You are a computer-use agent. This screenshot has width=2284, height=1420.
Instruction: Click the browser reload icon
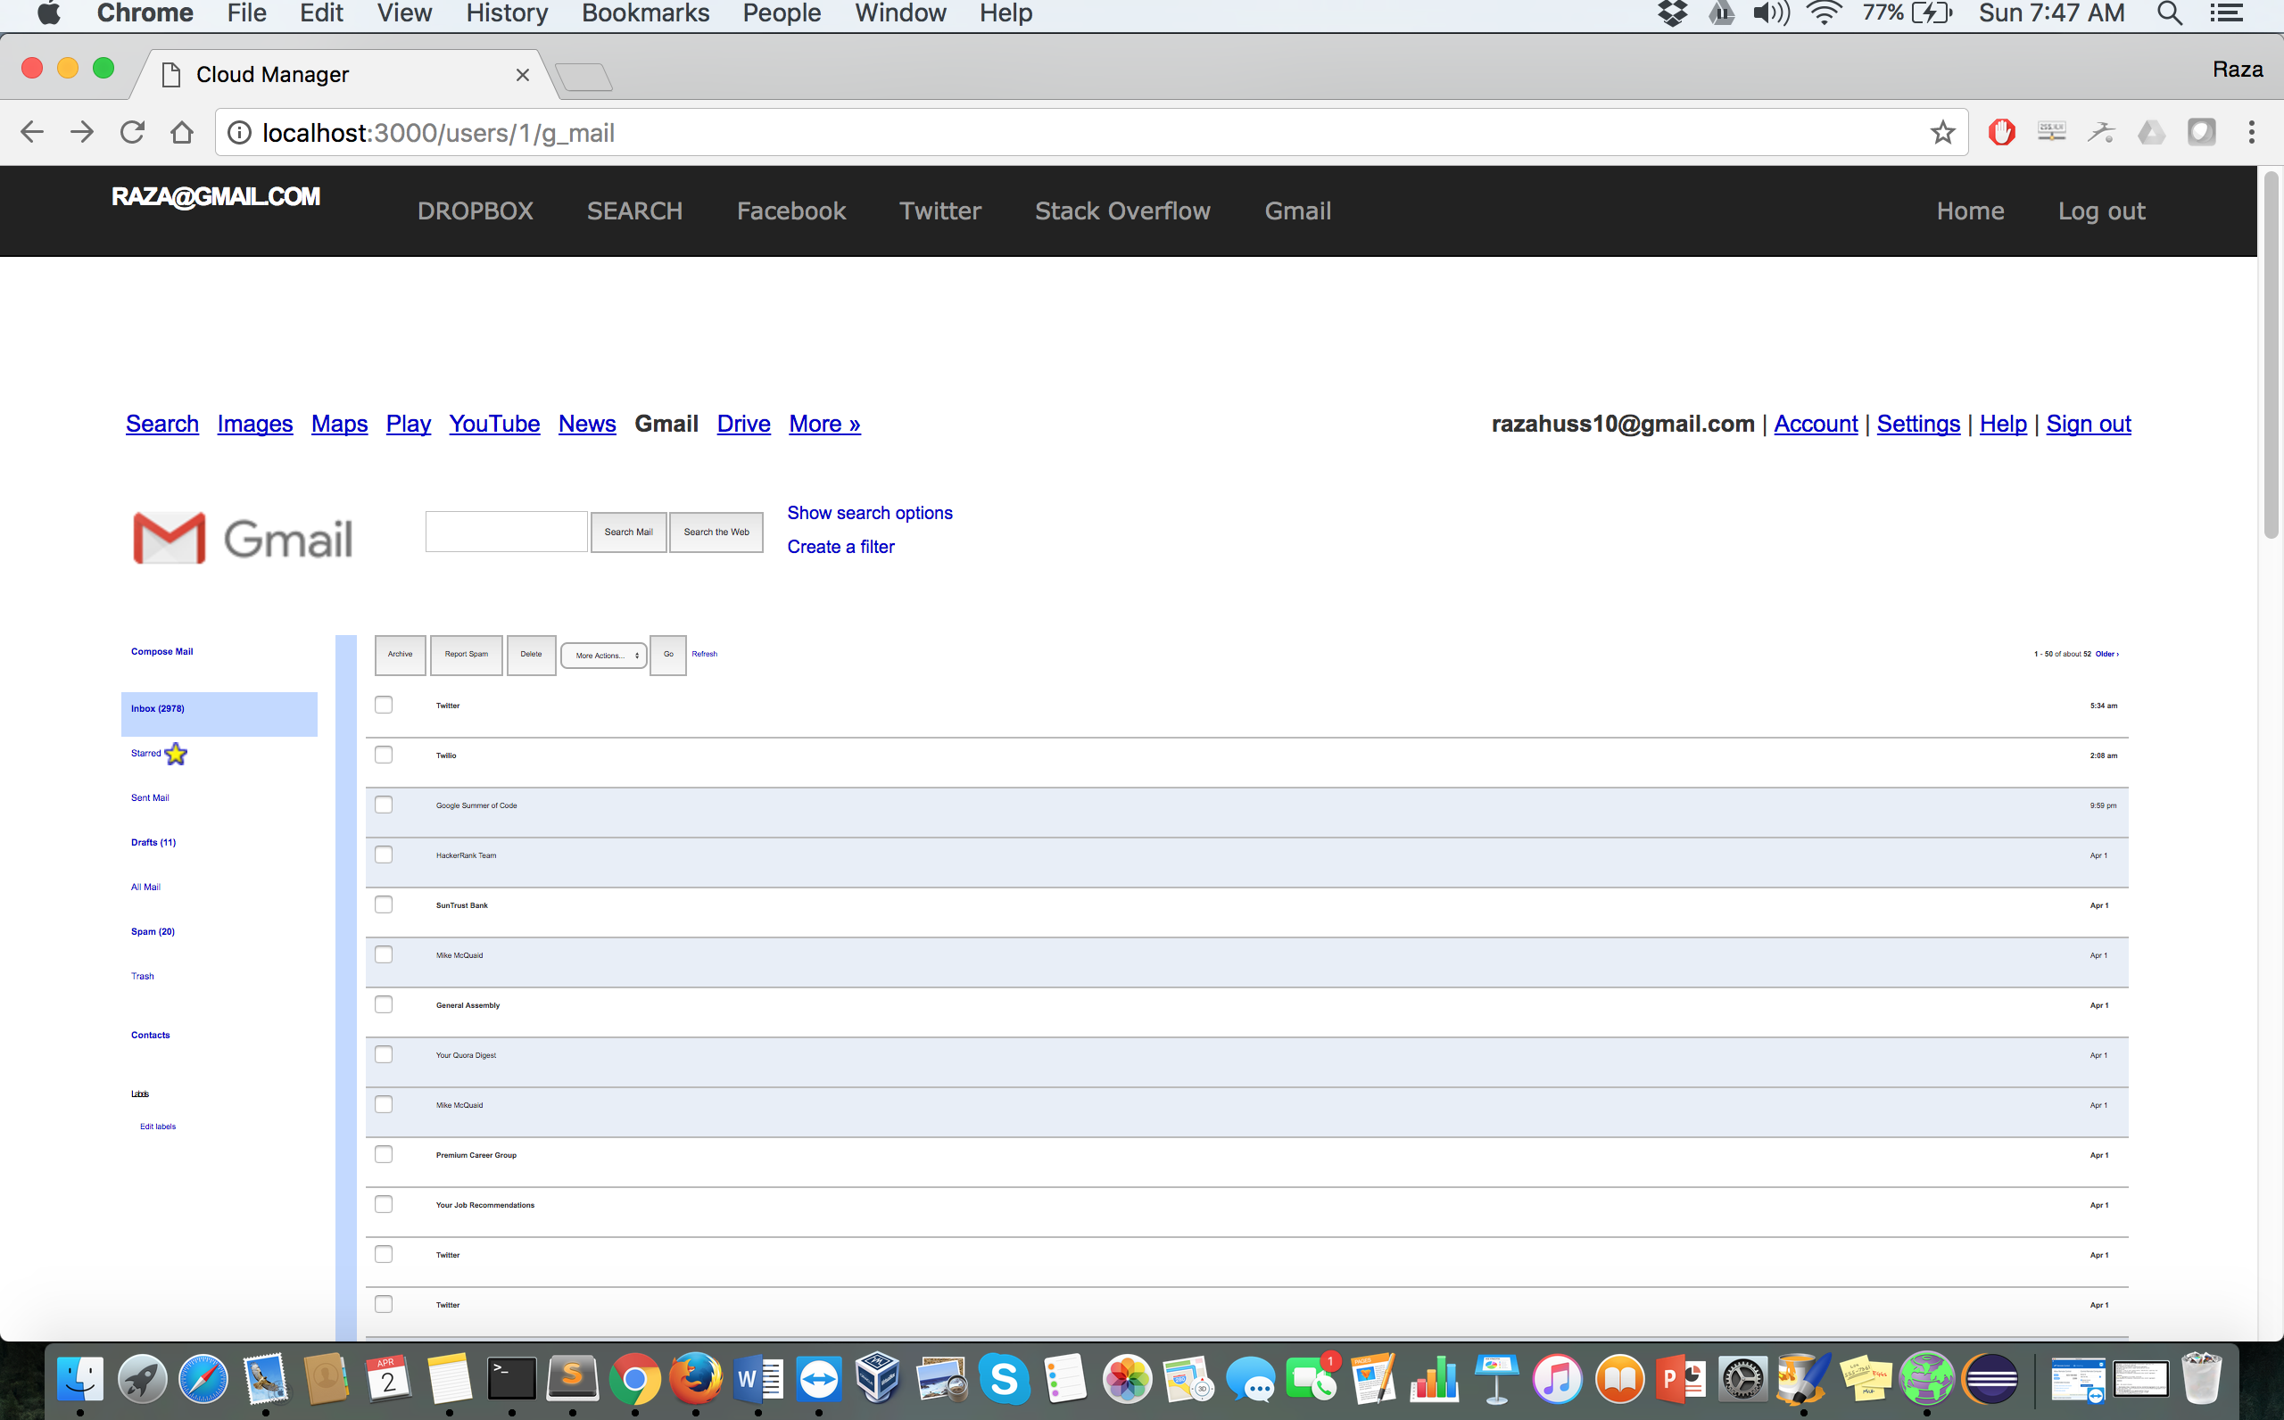coord(132,132)
